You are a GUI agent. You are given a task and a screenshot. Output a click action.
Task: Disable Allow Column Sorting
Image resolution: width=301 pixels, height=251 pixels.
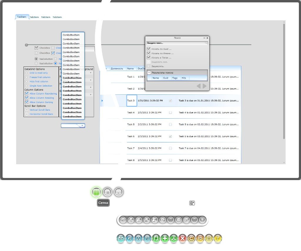pos(26,102)
